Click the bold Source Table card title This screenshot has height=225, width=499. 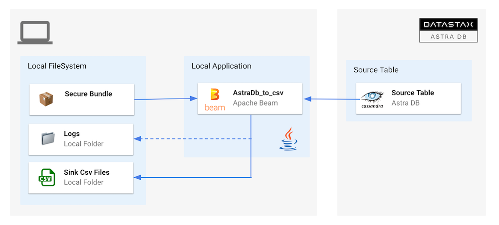tap(413, 93)
